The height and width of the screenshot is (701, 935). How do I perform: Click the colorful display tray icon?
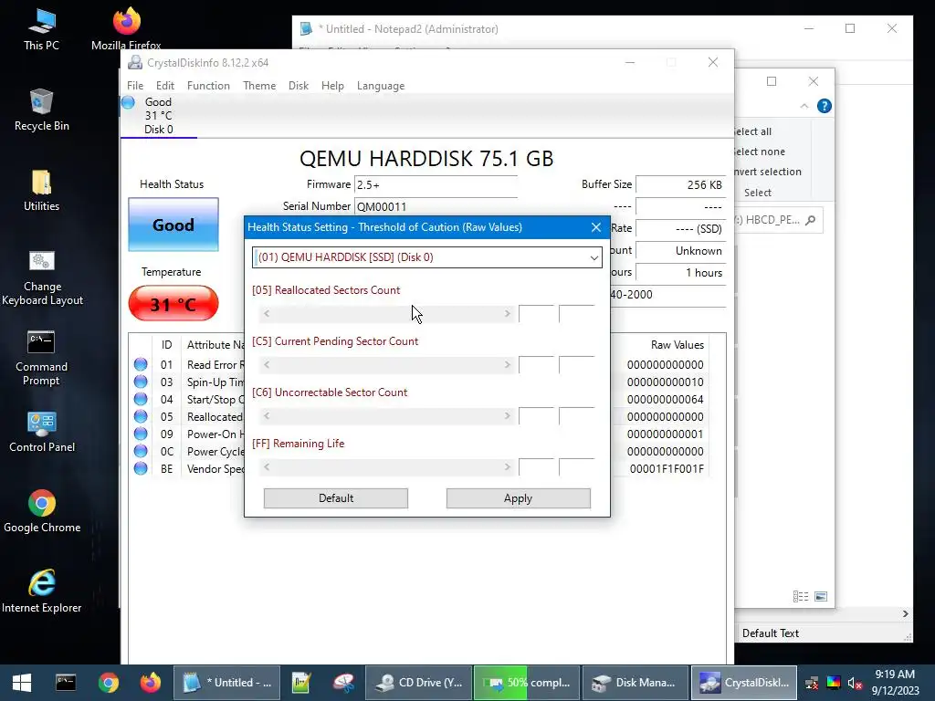tap(834, 683)
